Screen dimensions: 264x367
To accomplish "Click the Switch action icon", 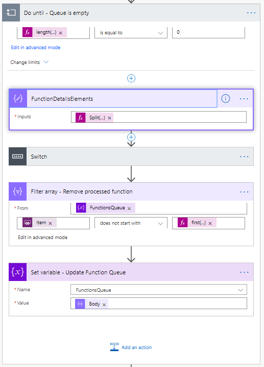I will [x=18, y=156].
